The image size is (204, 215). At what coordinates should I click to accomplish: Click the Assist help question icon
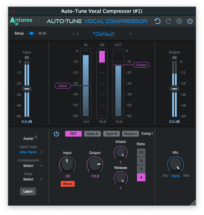pyautogui.click(x=36, y=137)
